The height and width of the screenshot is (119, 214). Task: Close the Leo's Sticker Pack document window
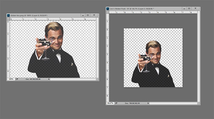click(196, 9)
